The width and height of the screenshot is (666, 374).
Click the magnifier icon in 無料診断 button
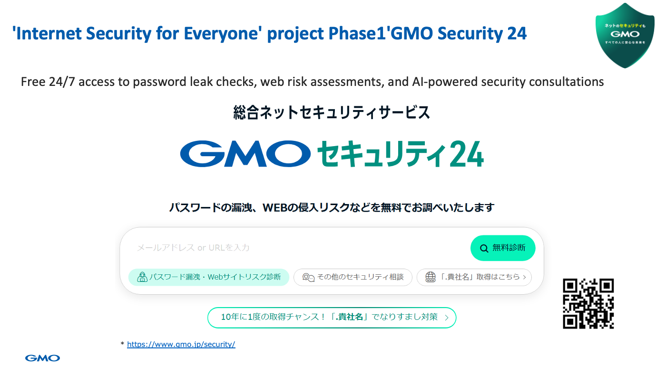484,248
